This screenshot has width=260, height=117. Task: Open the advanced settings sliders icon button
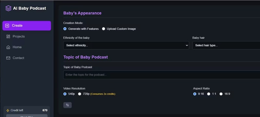pos(68,105)
